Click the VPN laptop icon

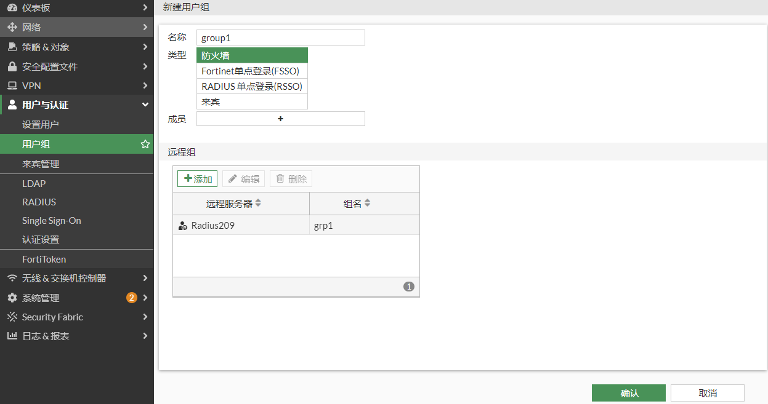pyautogui.click(x=12, y=85)
